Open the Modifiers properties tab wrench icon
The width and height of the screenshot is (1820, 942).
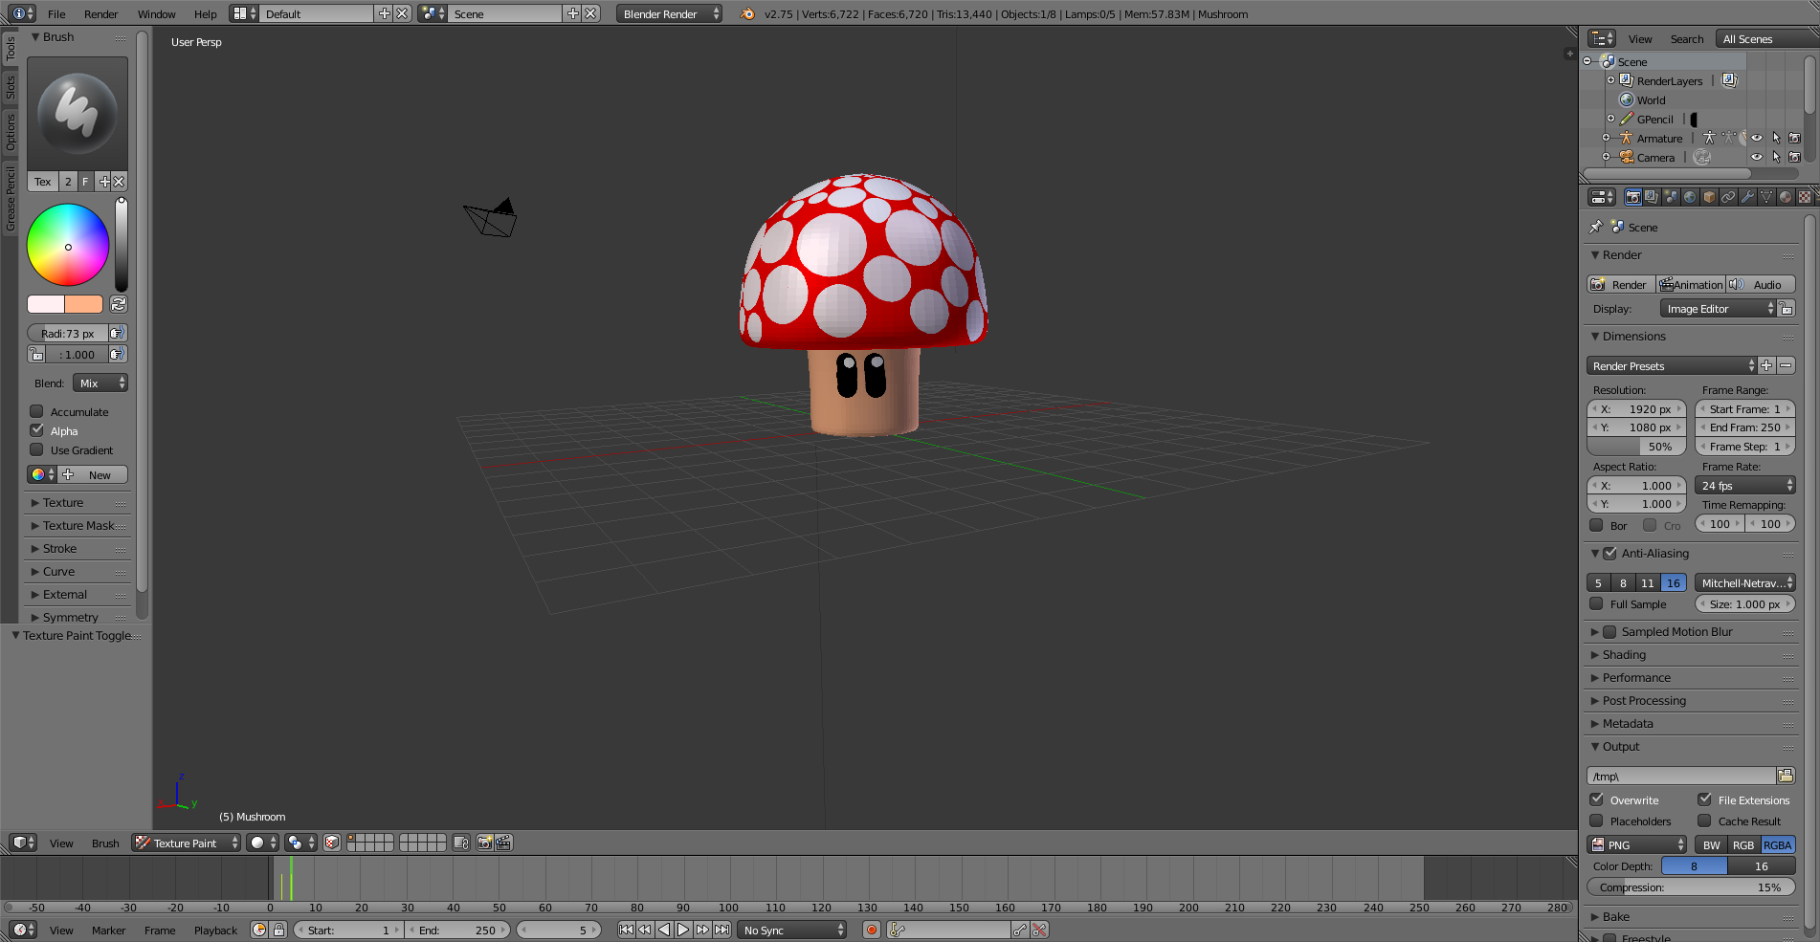coord(1747,197)
